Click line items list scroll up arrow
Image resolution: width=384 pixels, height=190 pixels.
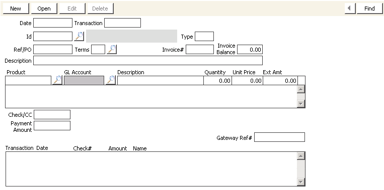pyautogui.click(x=301, y=89)
